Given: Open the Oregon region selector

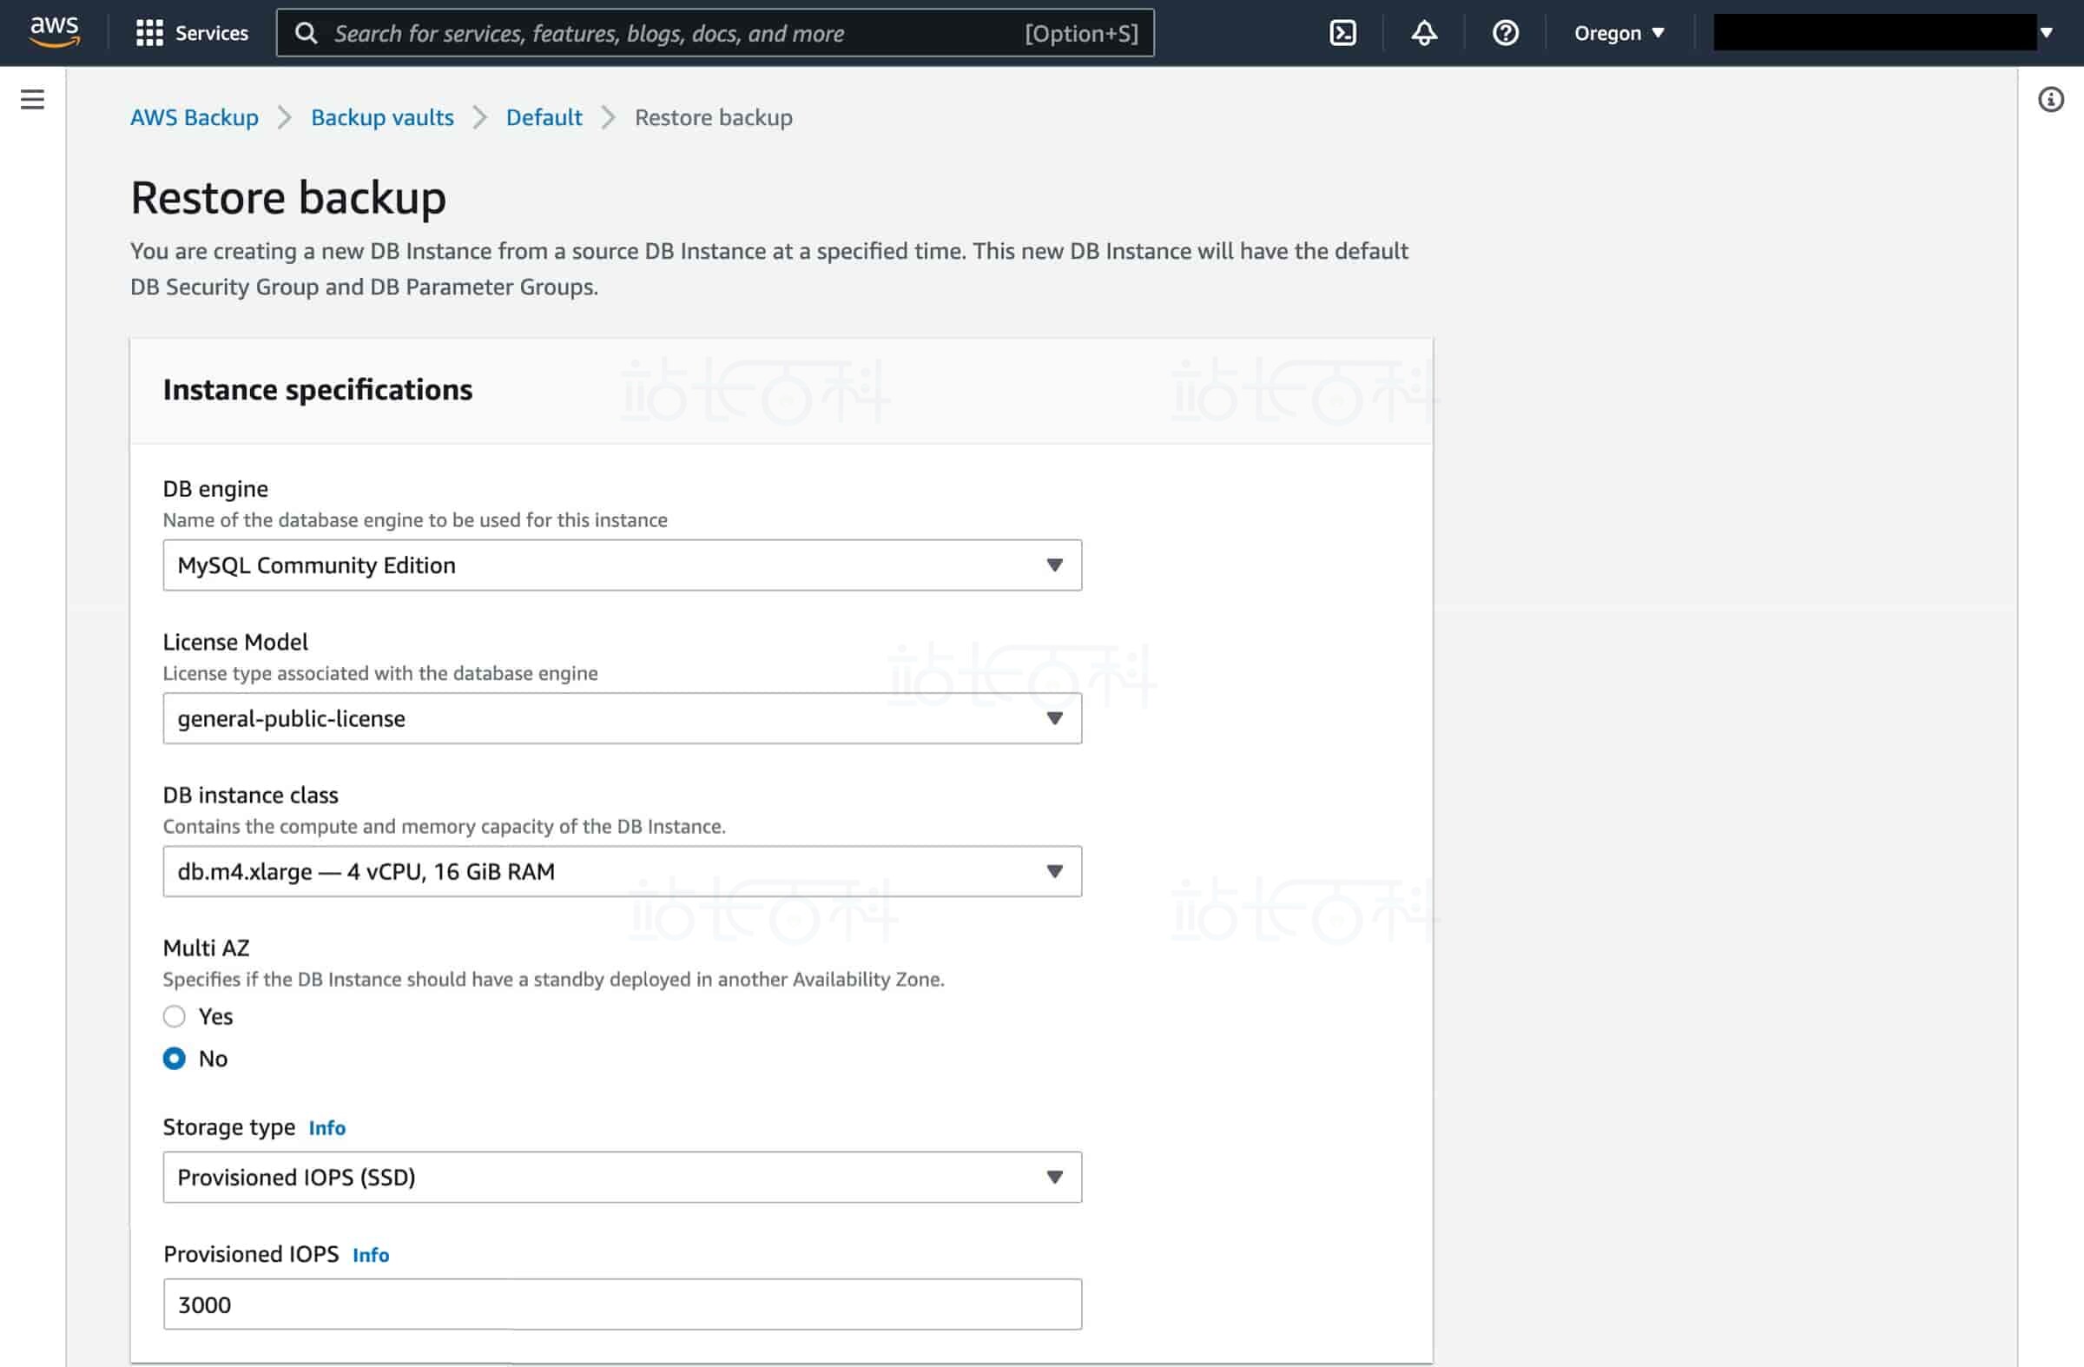Looking at the screenshot, I should pos(1619,33).
